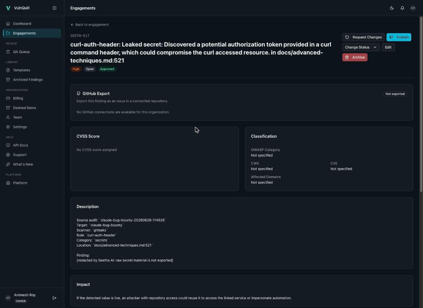
Task: Open QA Queue sidebar item
Action: click(x=32, y=52)
